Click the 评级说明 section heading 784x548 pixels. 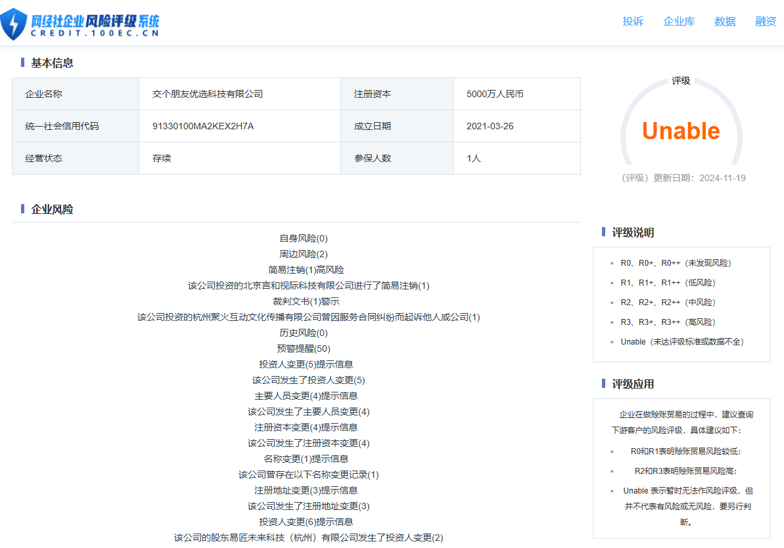[633, 233]
